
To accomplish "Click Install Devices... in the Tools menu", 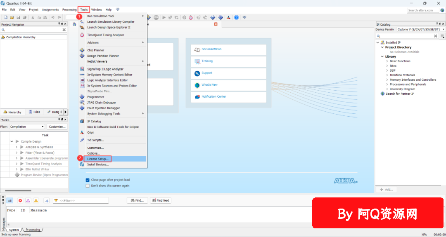I will click(113, 164).
